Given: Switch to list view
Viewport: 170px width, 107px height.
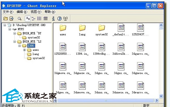Looking at the screenshot, I should [39, 19].
